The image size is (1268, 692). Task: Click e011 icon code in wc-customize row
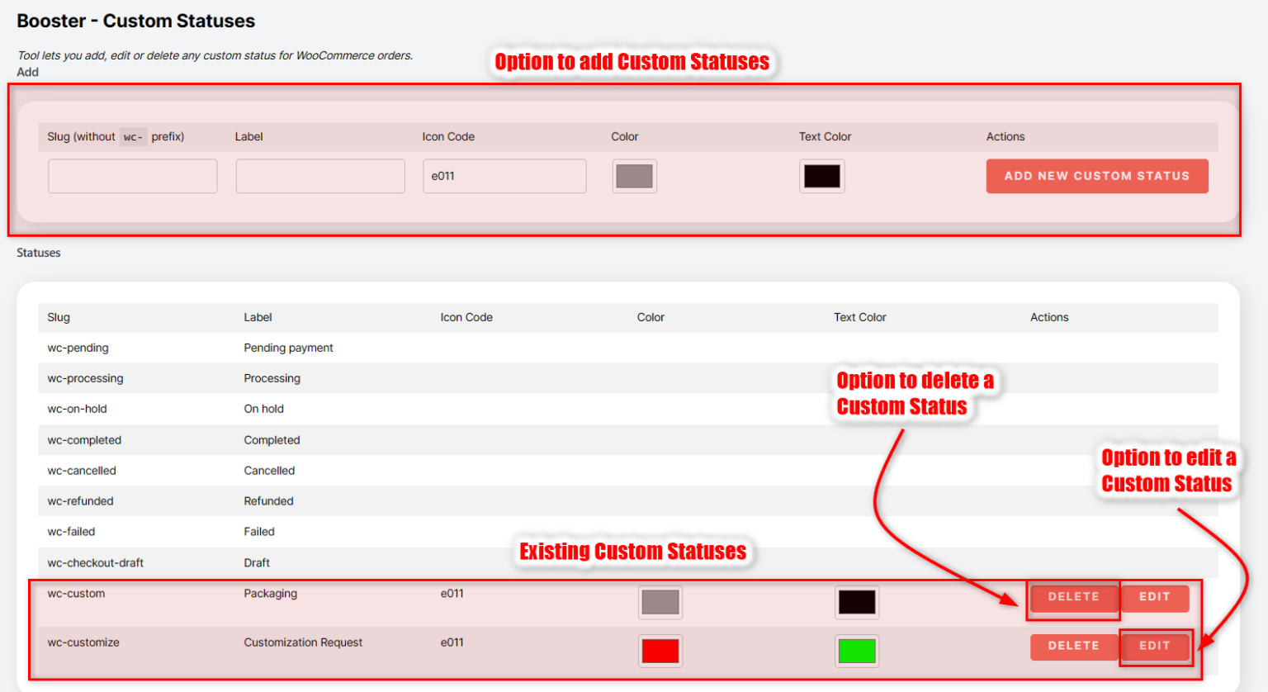[452, 642]
